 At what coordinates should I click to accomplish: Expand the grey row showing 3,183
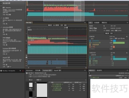click(x=90, y=49)
